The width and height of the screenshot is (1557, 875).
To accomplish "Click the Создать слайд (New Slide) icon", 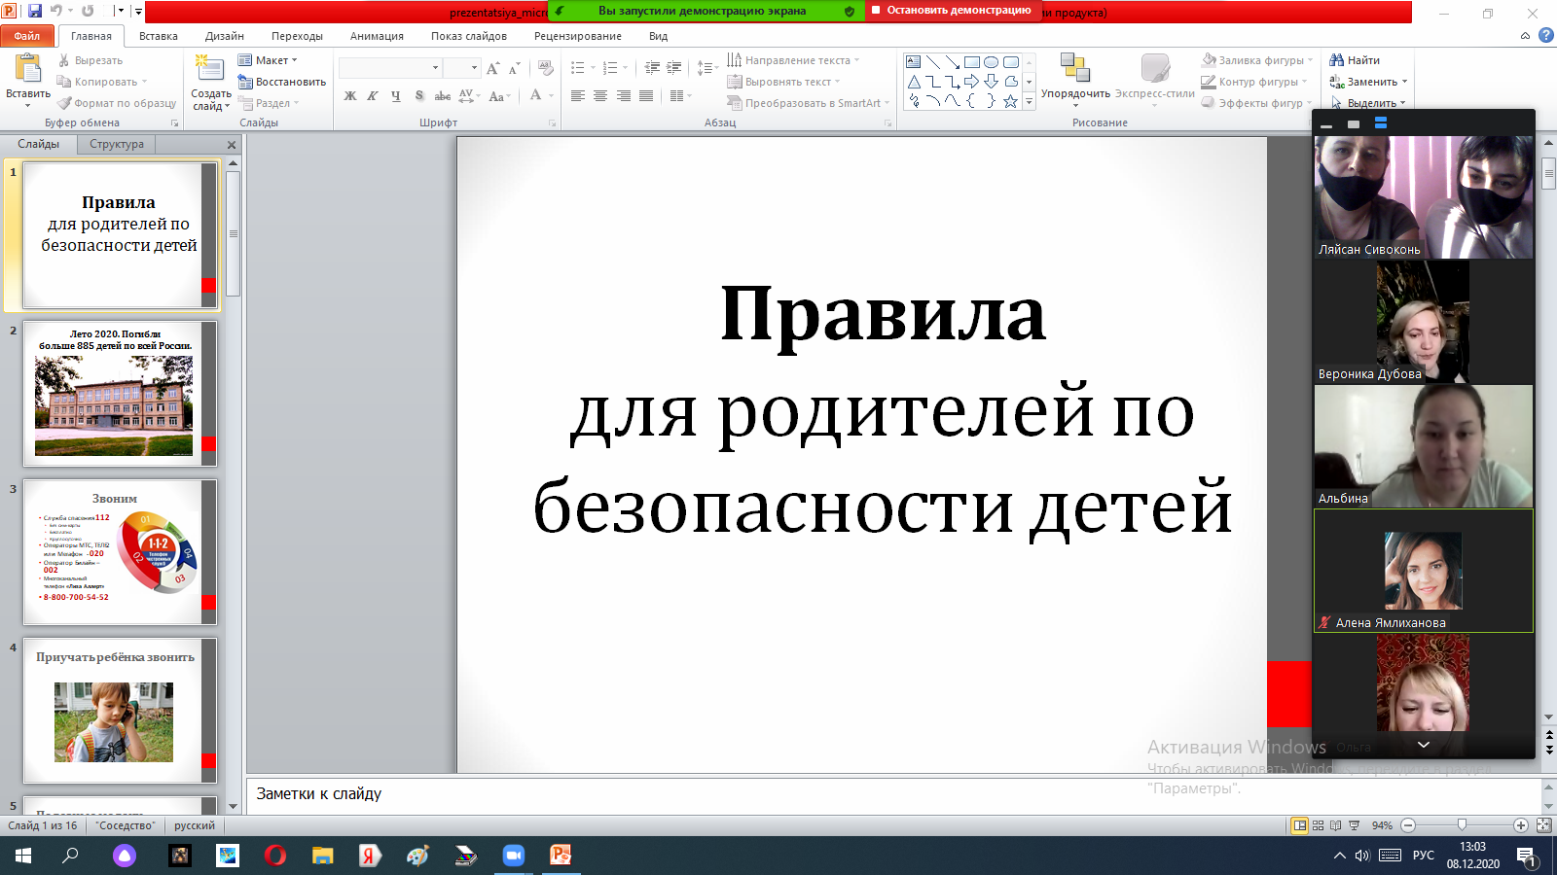I will point(209,69).
